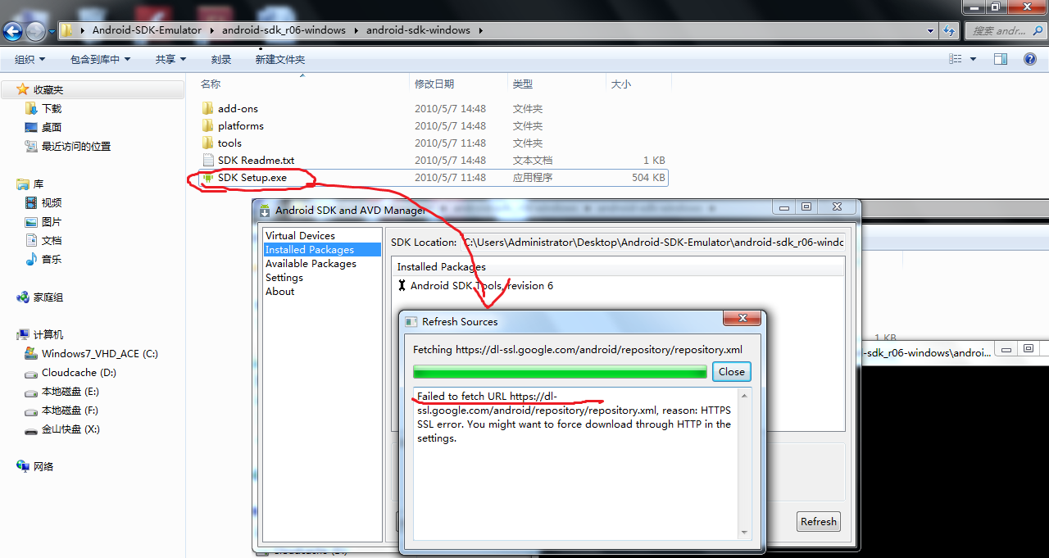Open the 组织 (Organize) dropdown menu

point(30,59)
